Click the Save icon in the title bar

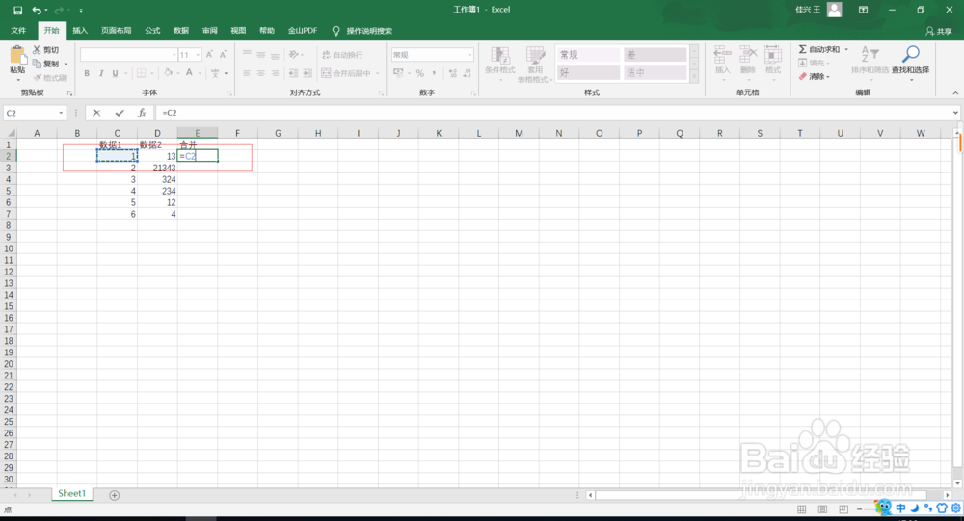click(x=17, y=10)
